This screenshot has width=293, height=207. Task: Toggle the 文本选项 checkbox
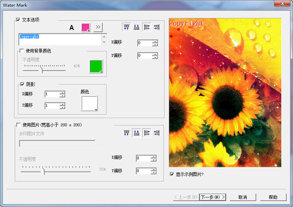coord(18,19)
